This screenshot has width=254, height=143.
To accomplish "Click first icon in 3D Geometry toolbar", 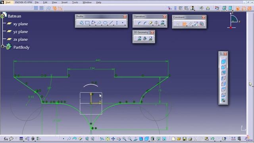I will (139, 39).
